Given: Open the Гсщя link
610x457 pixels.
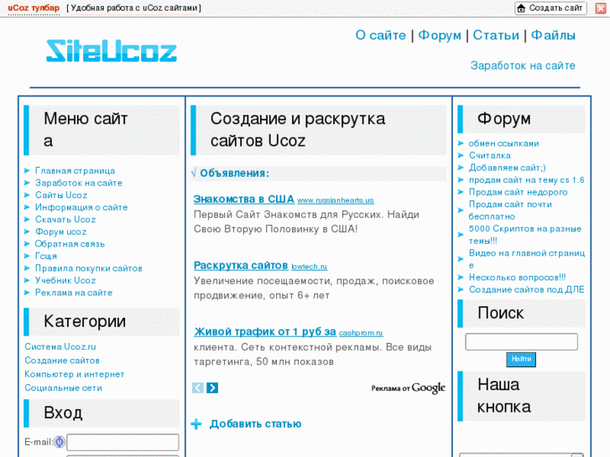Looking at the screenshot, I should tap(46, 256).
